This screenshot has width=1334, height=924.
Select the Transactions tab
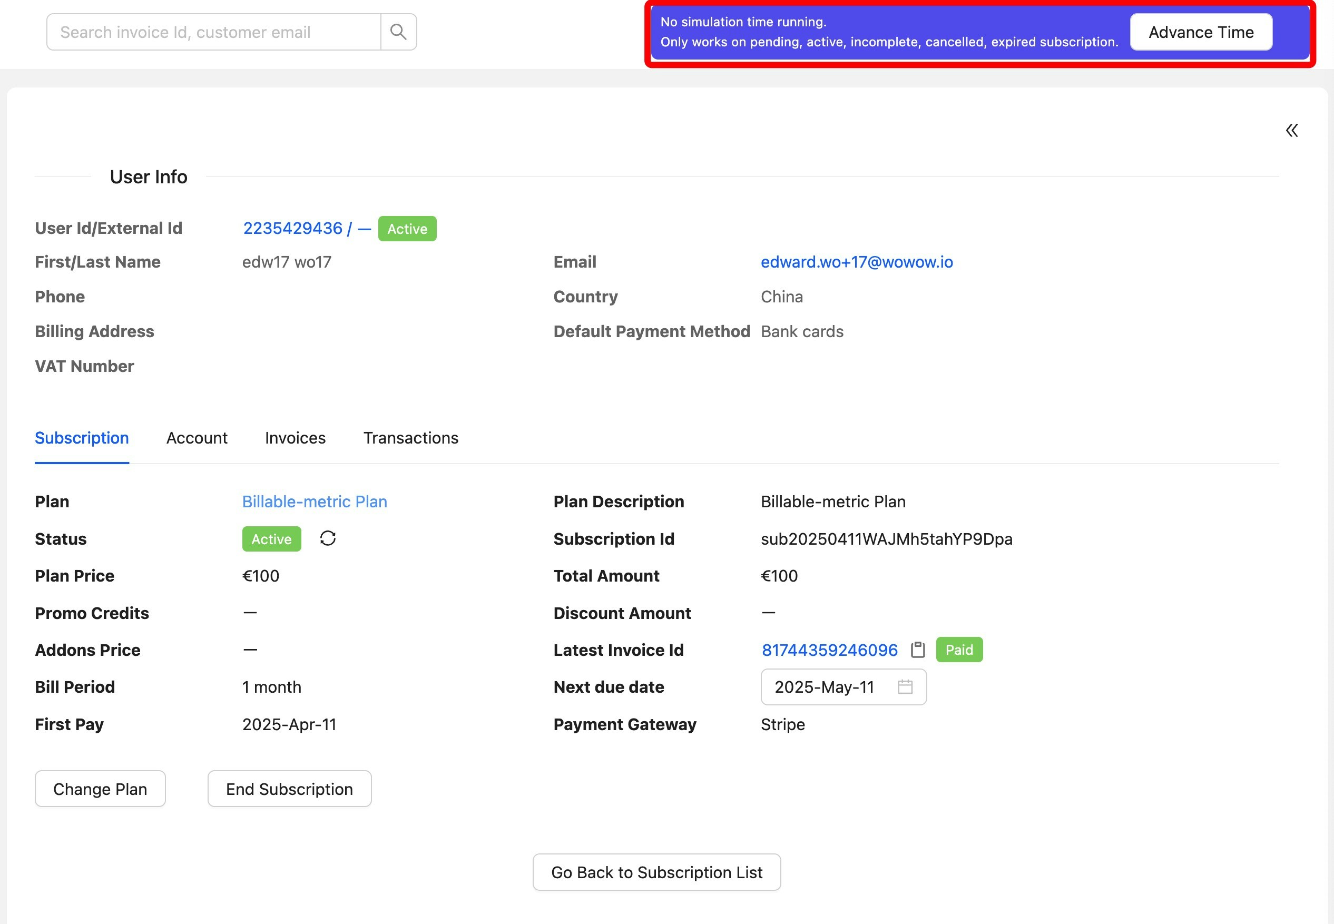click(x=410, y=438)
